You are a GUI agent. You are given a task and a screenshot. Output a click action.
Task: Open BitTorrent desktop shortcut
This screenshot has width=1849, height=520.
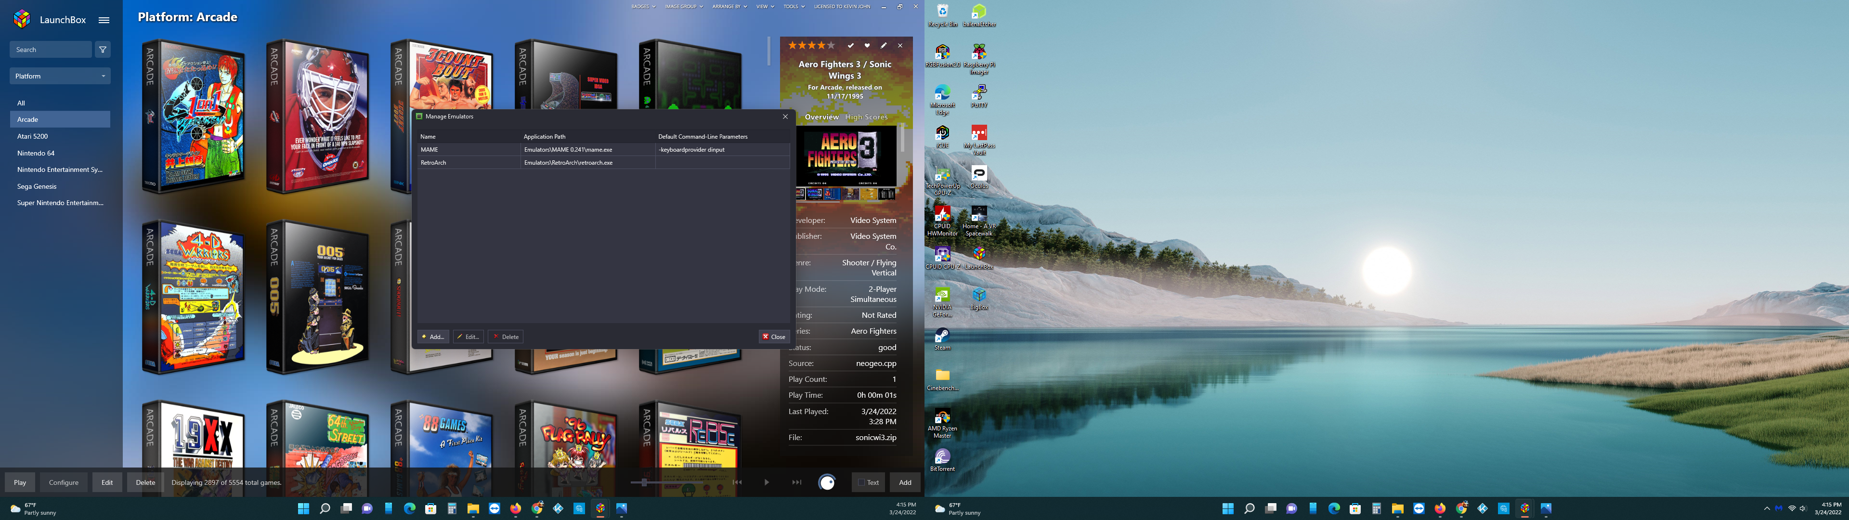[942, 460]
